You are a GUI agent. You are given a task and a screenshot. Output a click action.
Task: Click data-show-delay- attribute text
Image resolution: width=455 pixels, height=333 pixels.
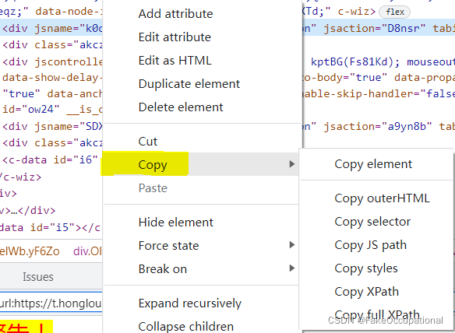(x=52, y=78)
